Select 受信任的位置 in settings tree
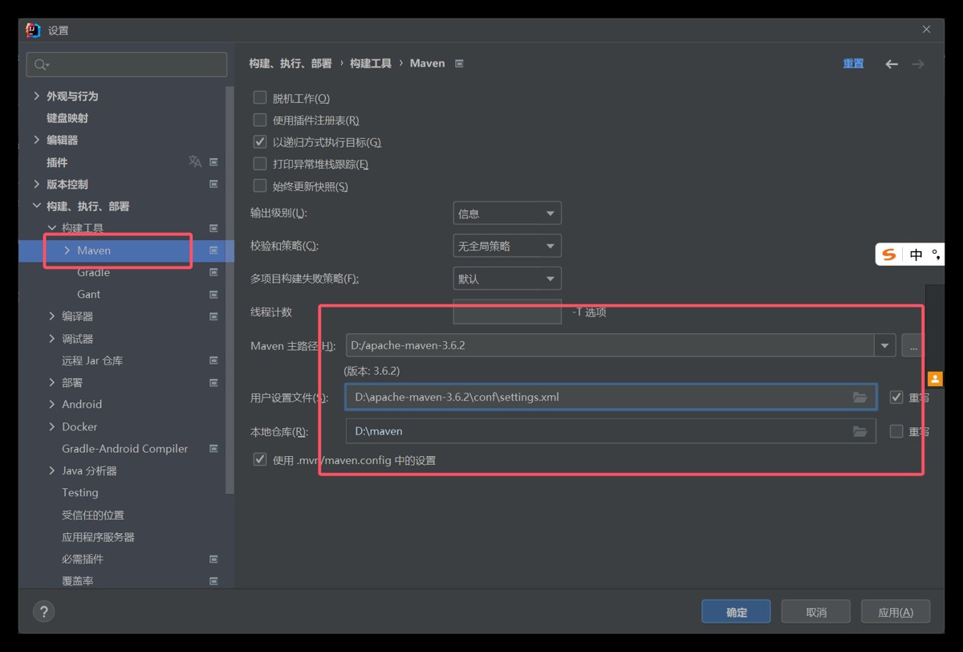The width and height of the screenshot is (963, 652). coord(93,515)
